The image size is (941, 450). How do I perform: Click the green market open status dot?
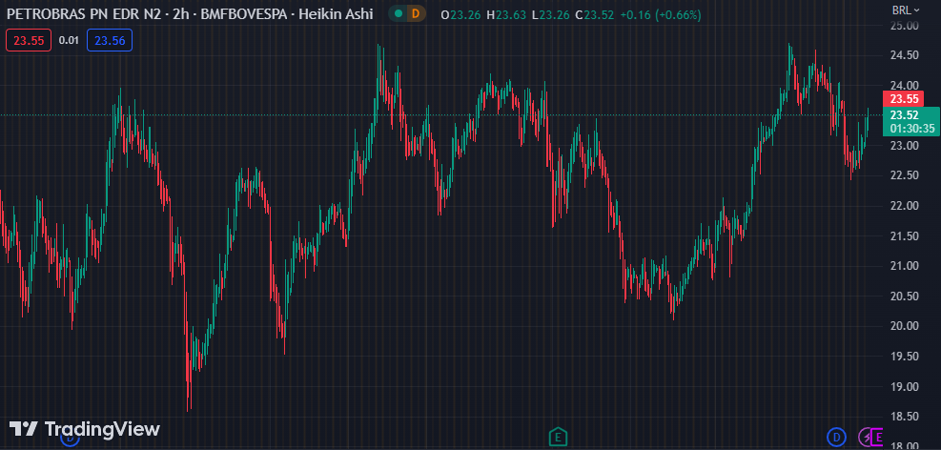pyautogui.click(x=398, y=13)
